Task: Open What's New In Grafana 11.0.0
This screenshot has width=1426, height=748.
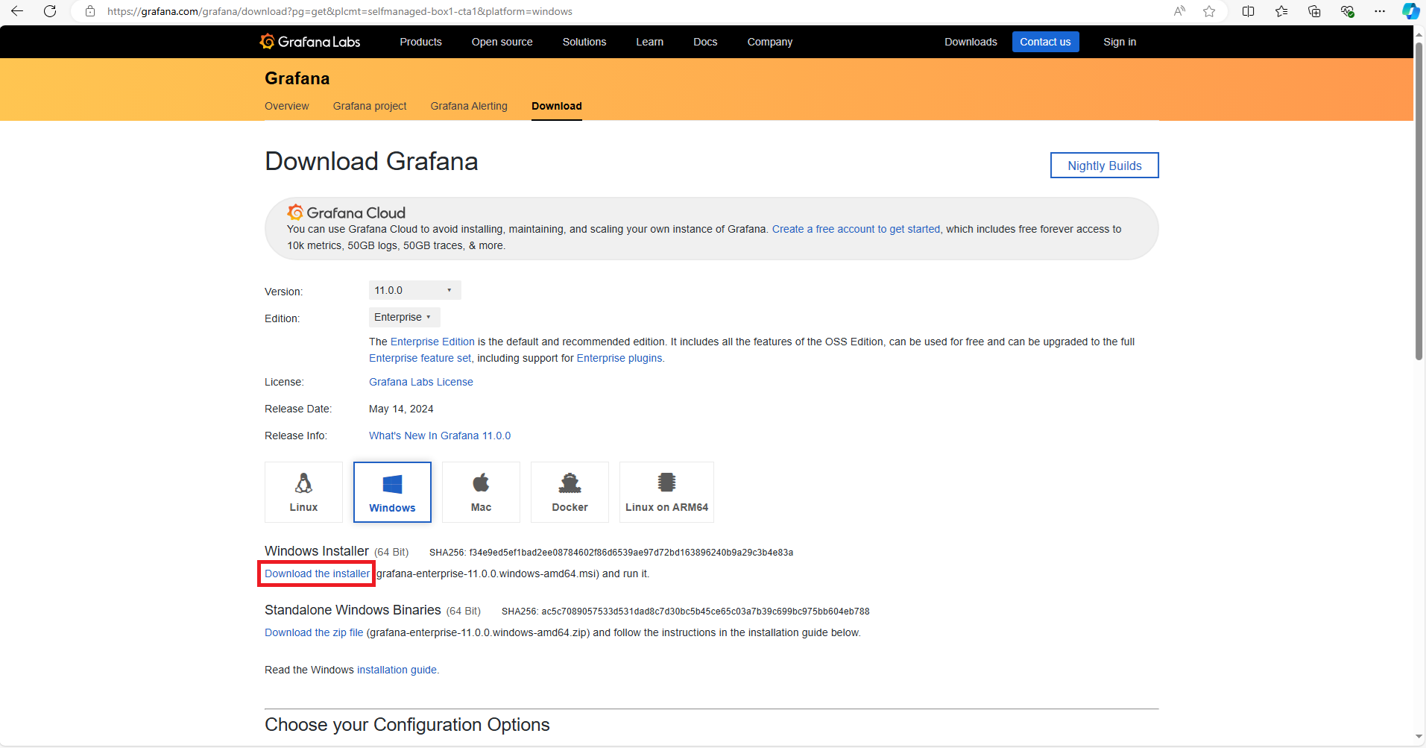Action: [x=440, y=436]
